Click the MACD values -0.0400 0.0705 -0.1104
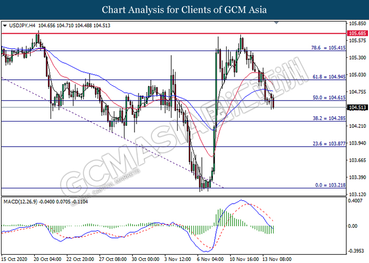 pos(63,201)
